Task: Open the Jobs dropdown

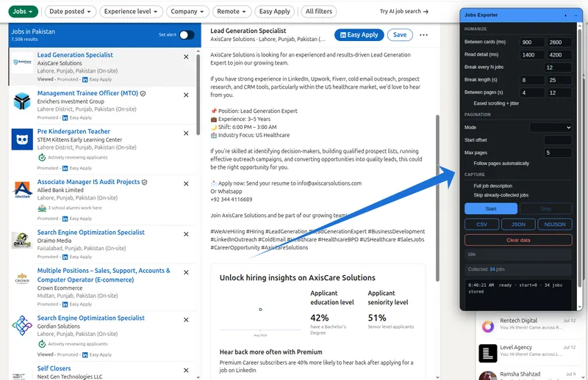Action: [x=23, y=12]
